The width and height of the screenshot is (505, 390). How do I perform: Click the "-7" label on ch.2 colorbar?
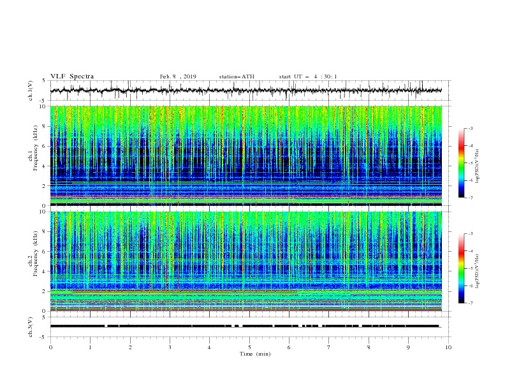pos(470,303)
